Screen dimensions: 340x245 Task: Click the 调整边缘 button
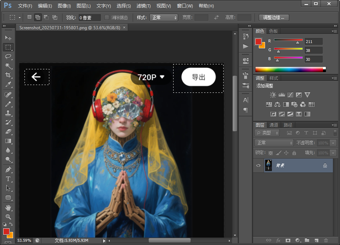(274, 17)
